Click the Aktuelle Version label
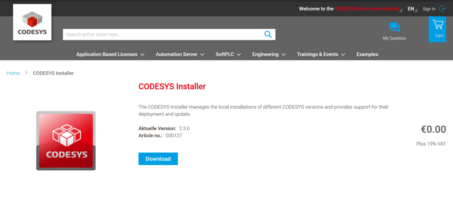Viewport: 453px width, 209px height. pyautogui.click(x=157, y=128)
